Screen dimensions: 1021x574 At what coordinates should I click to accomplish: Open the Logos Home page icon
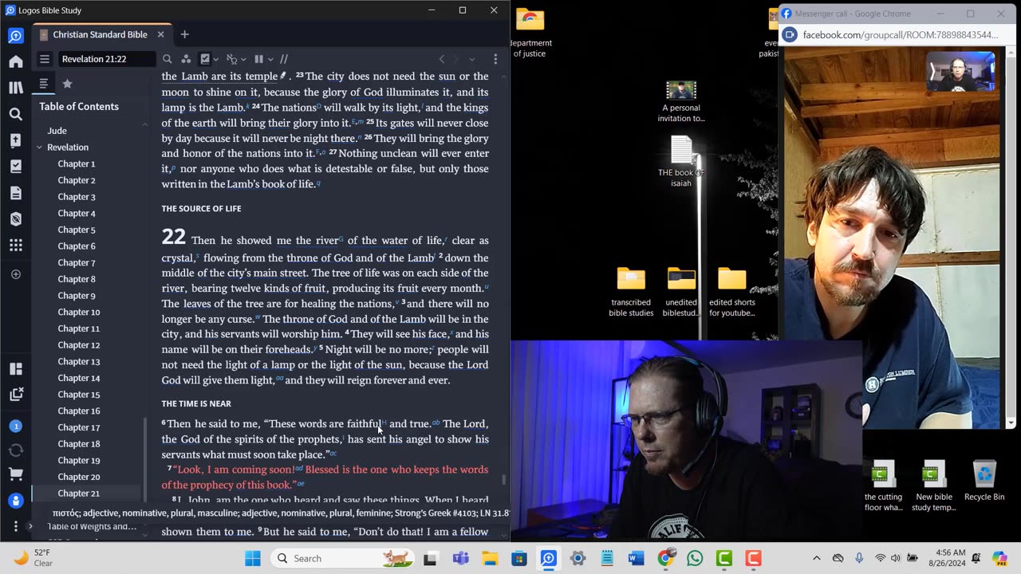point(16,61)
